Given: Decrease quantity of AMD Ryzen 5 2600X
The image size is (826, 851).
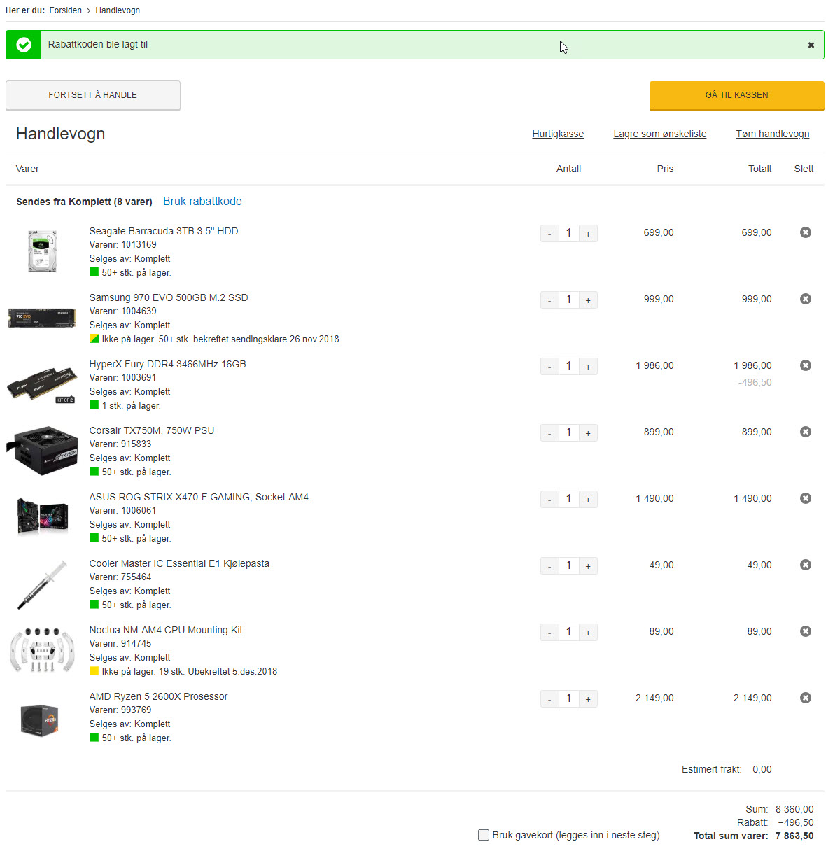Looking at the screenshot, I should (549, 699).
